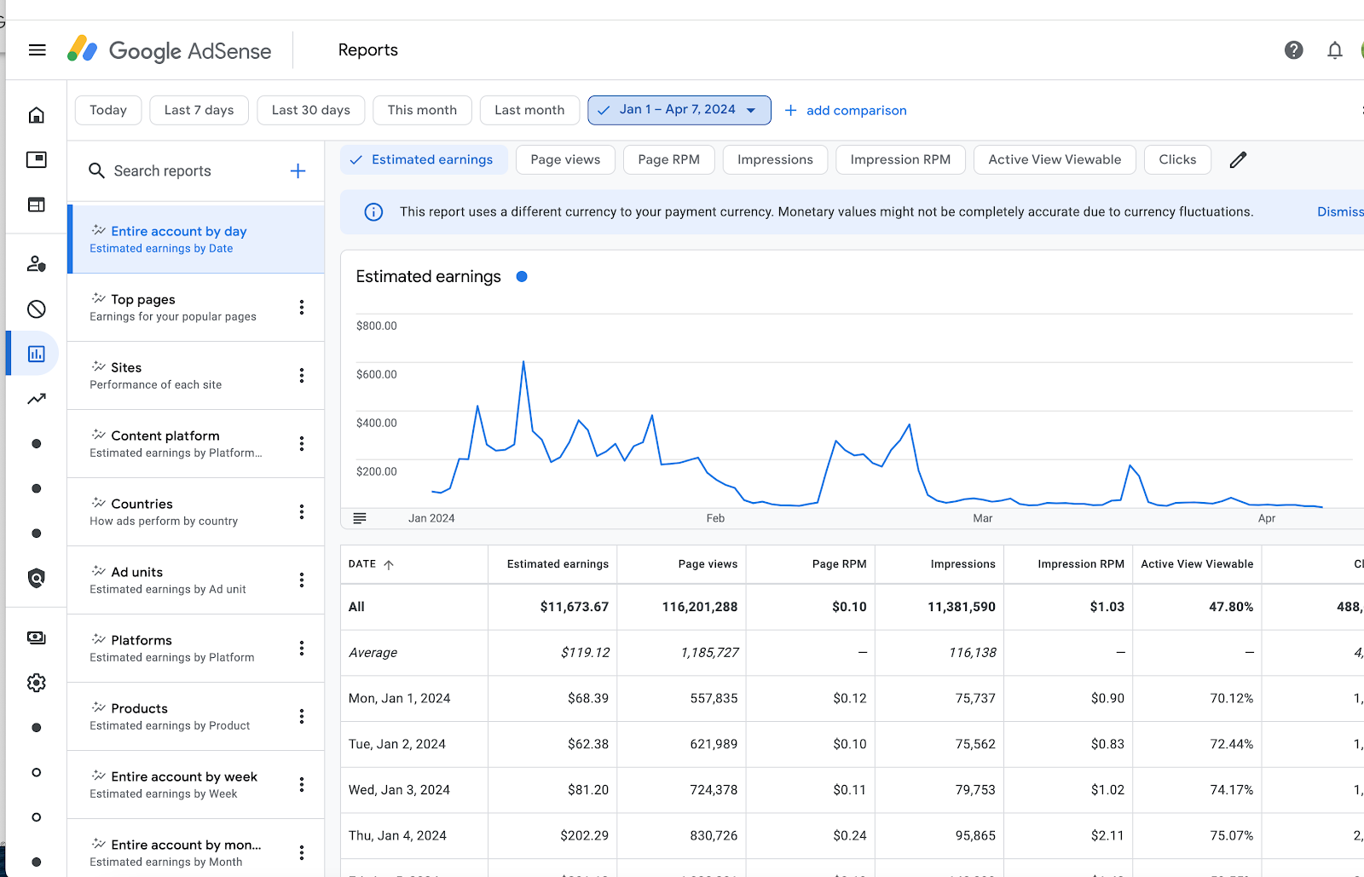Open the hamburger main menu
The image size is (1364, 877).
coord(37,50)
